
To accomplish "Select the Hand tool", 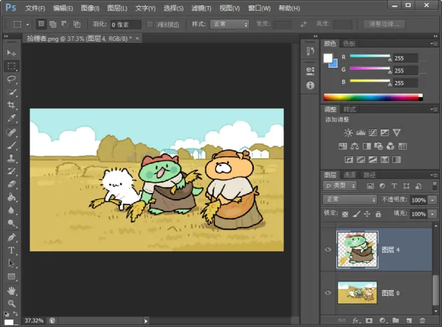I will click(x=11, y=290).
